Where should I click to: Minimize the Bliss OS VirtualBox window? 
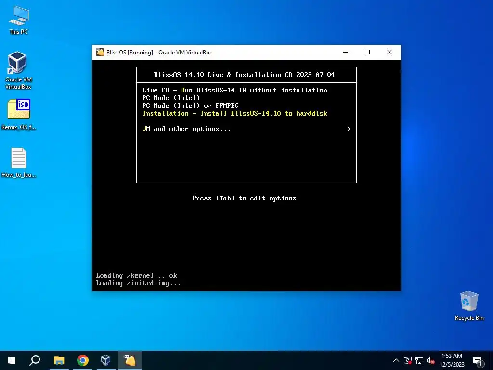tap(346, 52)
